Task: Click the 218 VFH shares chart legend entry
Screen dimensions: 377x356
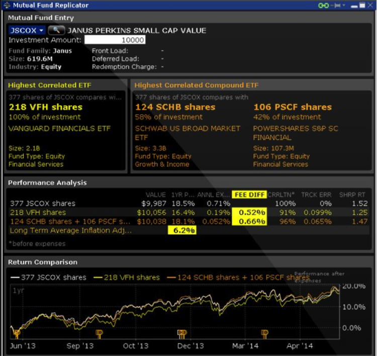Action: [x=127, y=278]
